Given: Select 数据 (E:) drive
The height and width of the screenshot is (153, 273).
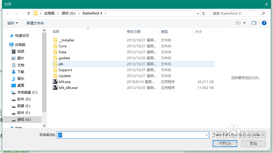Looking at the screenshot, I should click(24, 106).
